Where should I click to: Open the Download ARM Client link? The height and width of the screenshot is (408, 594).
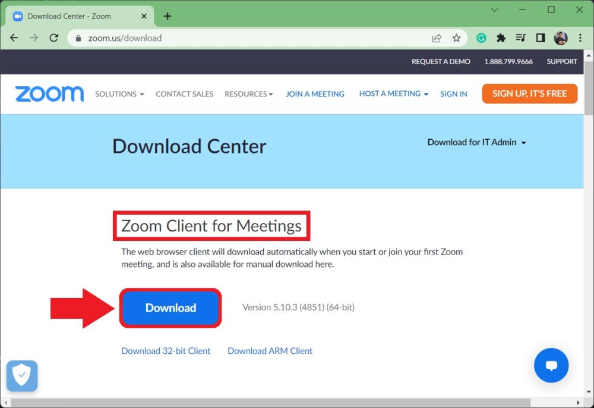point(270,351)
